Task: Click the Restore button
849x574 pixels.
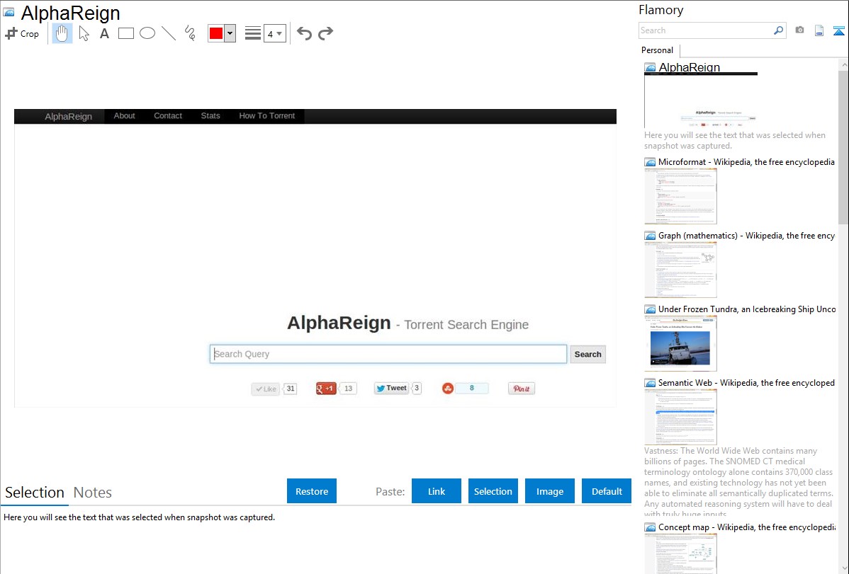Action: tap(312, 490)
